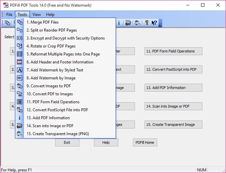Click the transparent image toolbar icon
Image resolution: width=226 pixels, height=173 pixels.
pos(137,23)
